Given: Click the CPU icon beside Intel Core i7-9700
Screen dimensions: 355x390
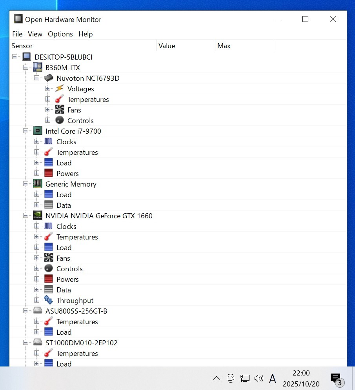Looking at the screenshot, I should [37, 131].
